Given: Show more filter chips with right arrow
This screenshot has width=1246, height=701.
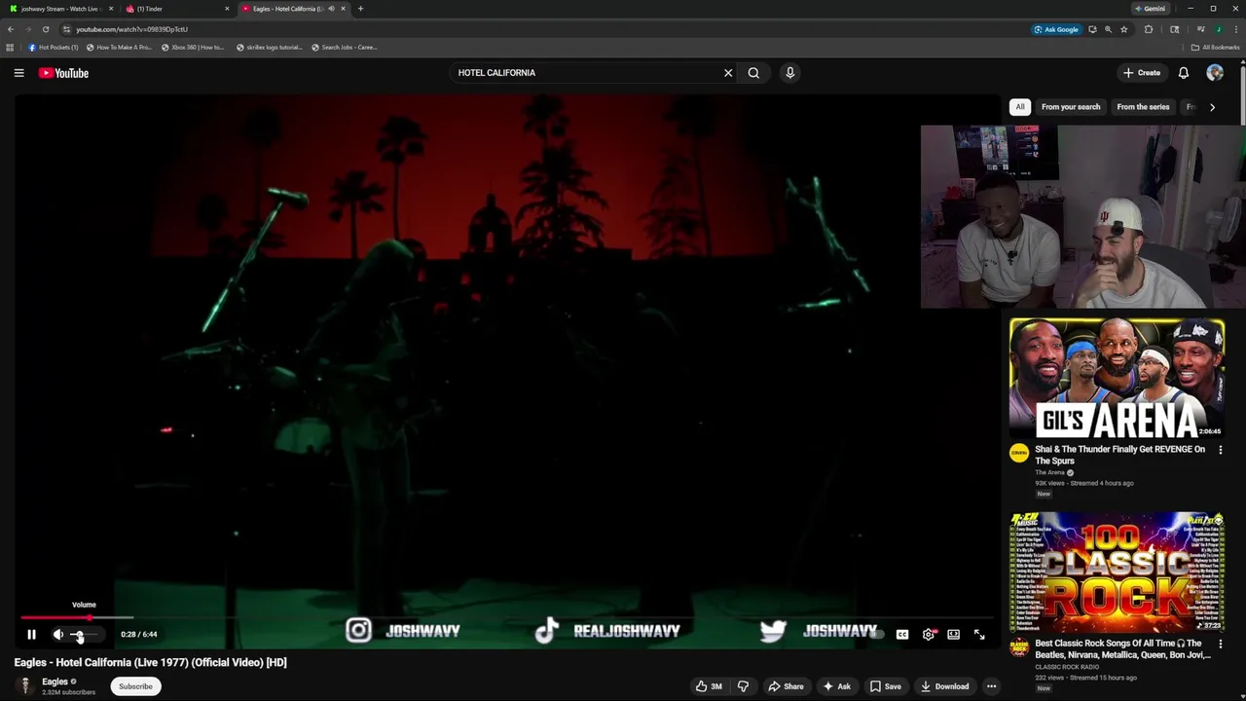Looking at the screenshot, I should (1212, 107).
